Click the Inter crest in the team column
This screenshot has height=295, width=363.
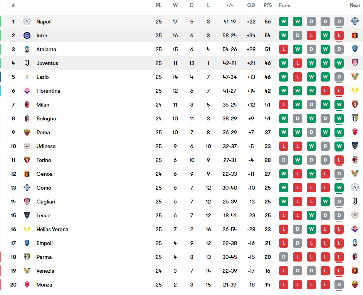(27, 35)
